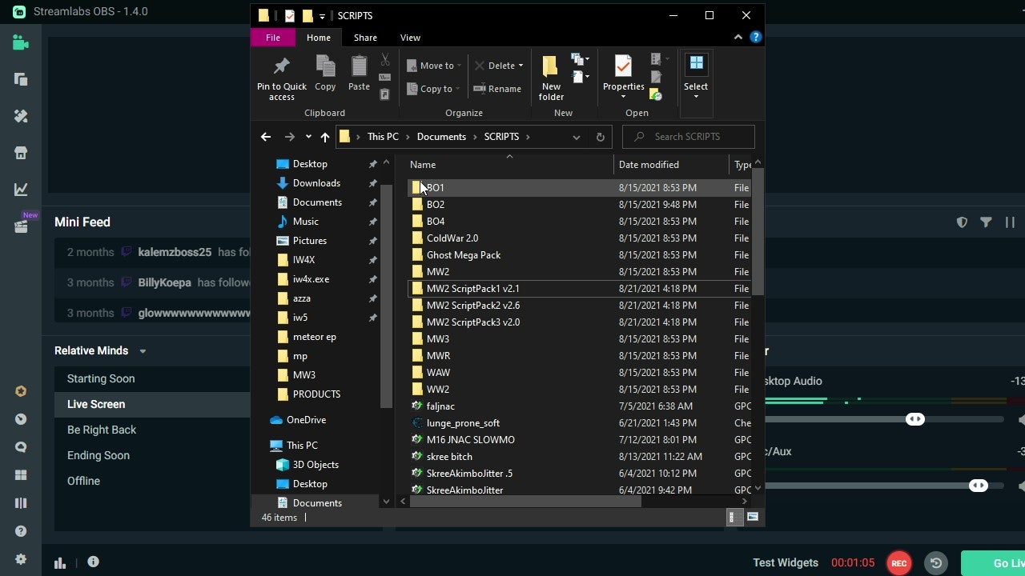The width and height of the screenshot is (1025, 576).
Task: Click Pin to Quick access in ribbon
Action: 281,79
